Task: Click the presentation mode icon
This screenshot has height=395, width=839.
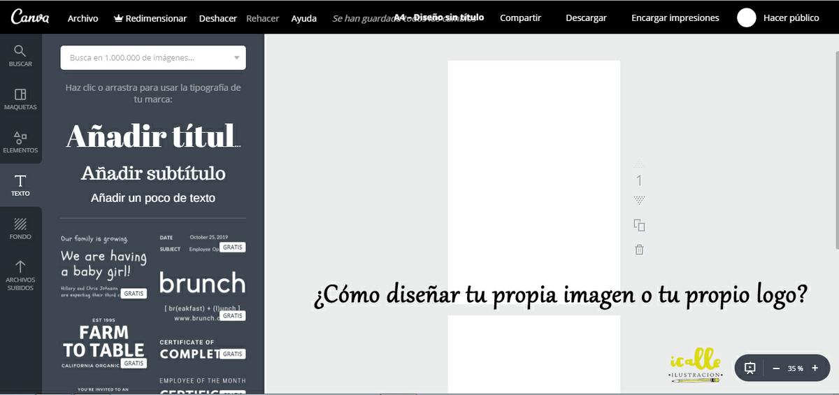Action: click(x=750, y=368)
